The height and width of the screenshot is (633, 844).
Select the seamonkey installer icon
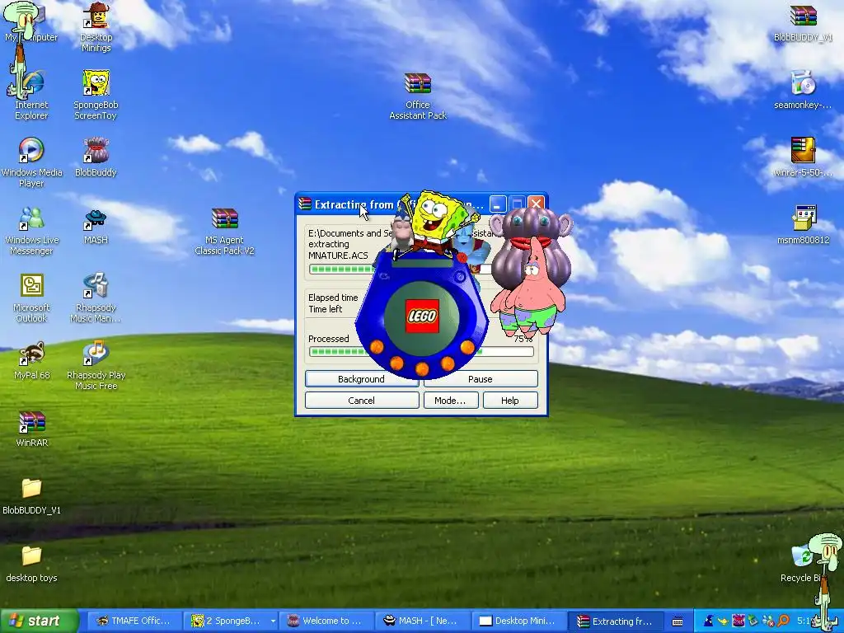(x=803, y=89)
